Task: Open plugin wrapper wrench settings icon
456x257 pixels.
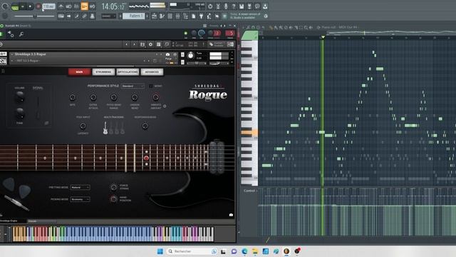Action: [21, 34]
